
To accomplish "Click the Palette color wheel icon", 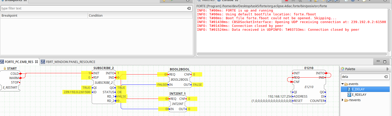I will (342, 69).
